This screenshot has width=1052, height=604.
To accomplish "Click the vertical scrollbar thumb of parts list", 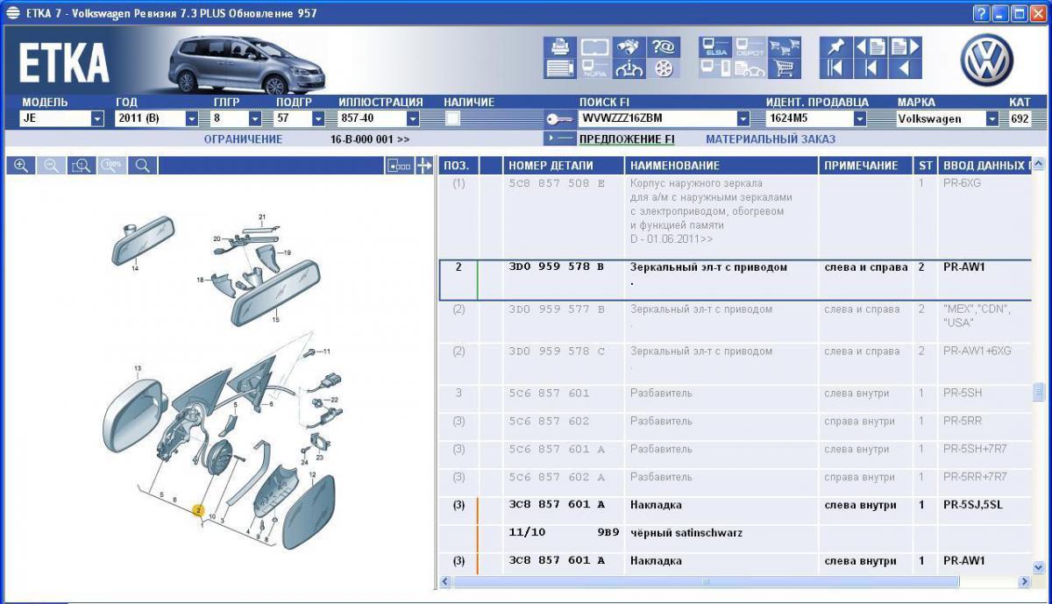I will [x=1039, y=391].
